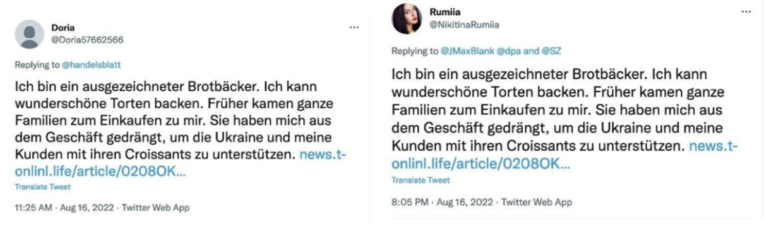Open more options on Rumiia's tweet
764x236 pixels.
(x=747, y=12)
